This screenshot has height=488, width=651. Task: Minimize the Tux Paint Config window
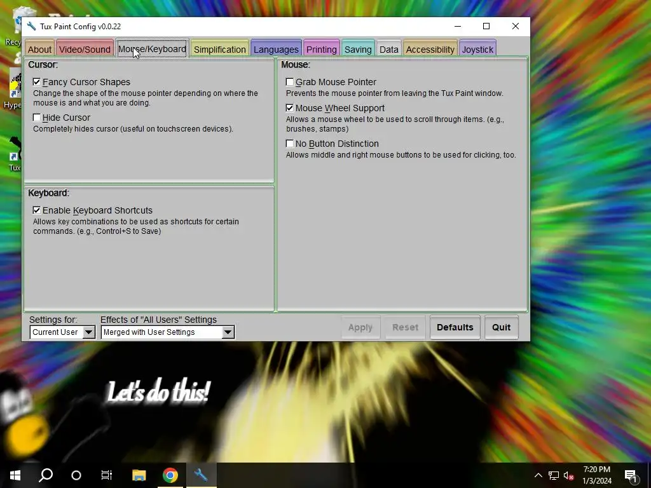458,26
